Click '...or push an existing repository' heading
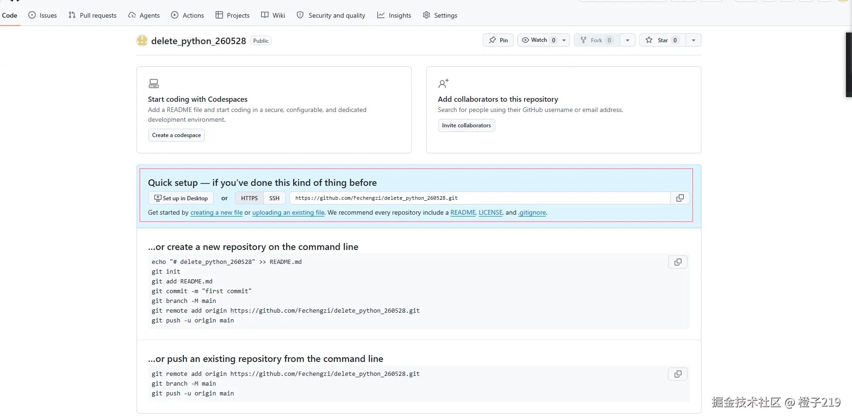The height and width of the screenshot is (420, 852). (266, 359)
